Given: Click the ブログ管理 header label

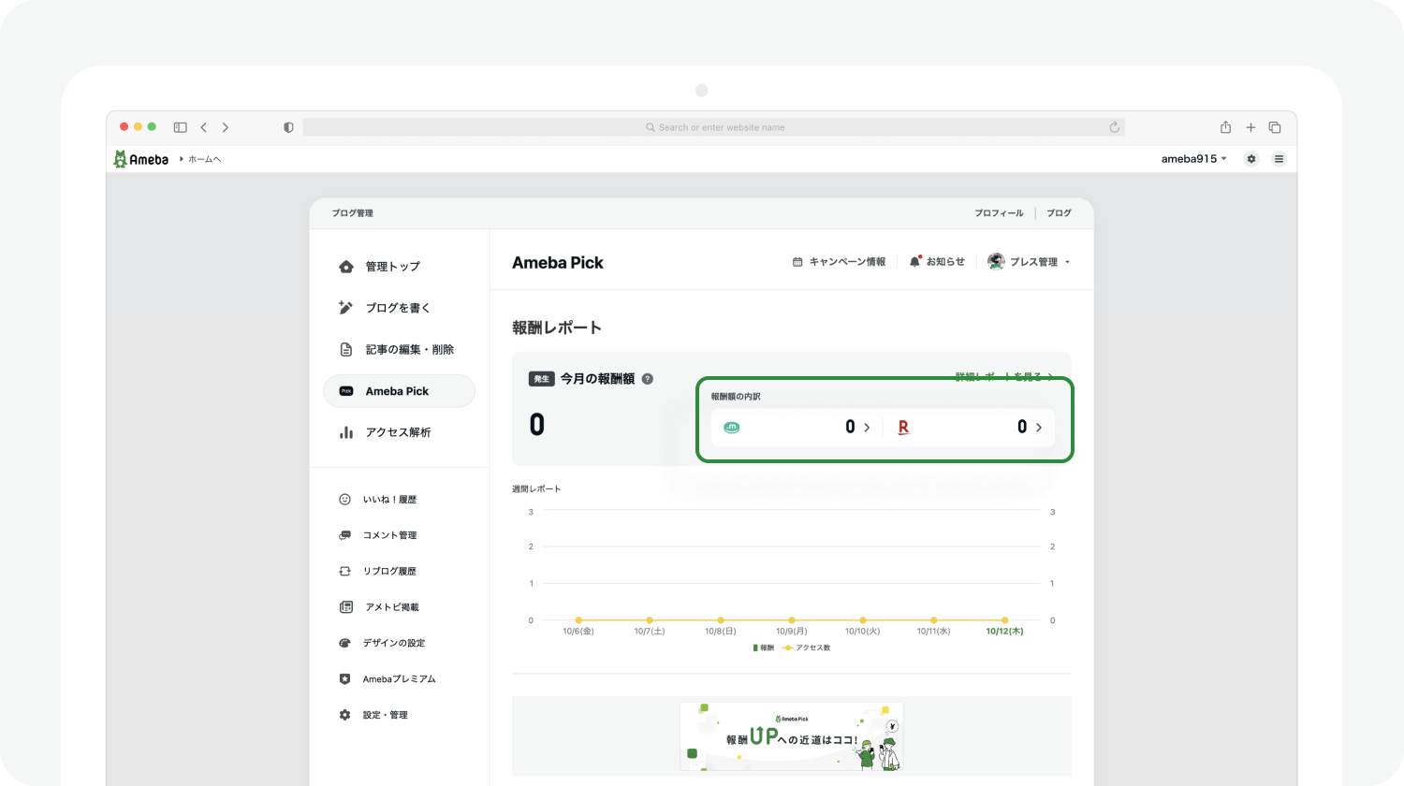Looking at the screenshot, I should 353,213.
